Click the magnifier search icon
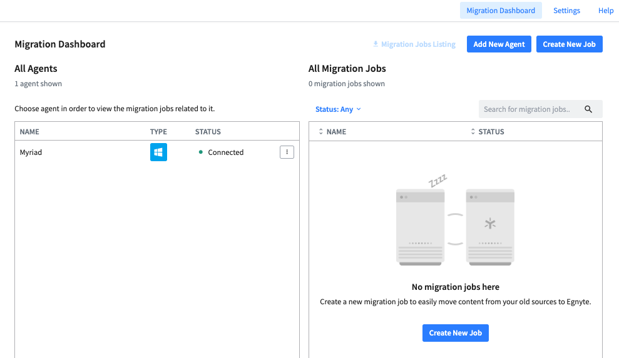The height and width of the screenshot is (358, 619). point(588,109)
